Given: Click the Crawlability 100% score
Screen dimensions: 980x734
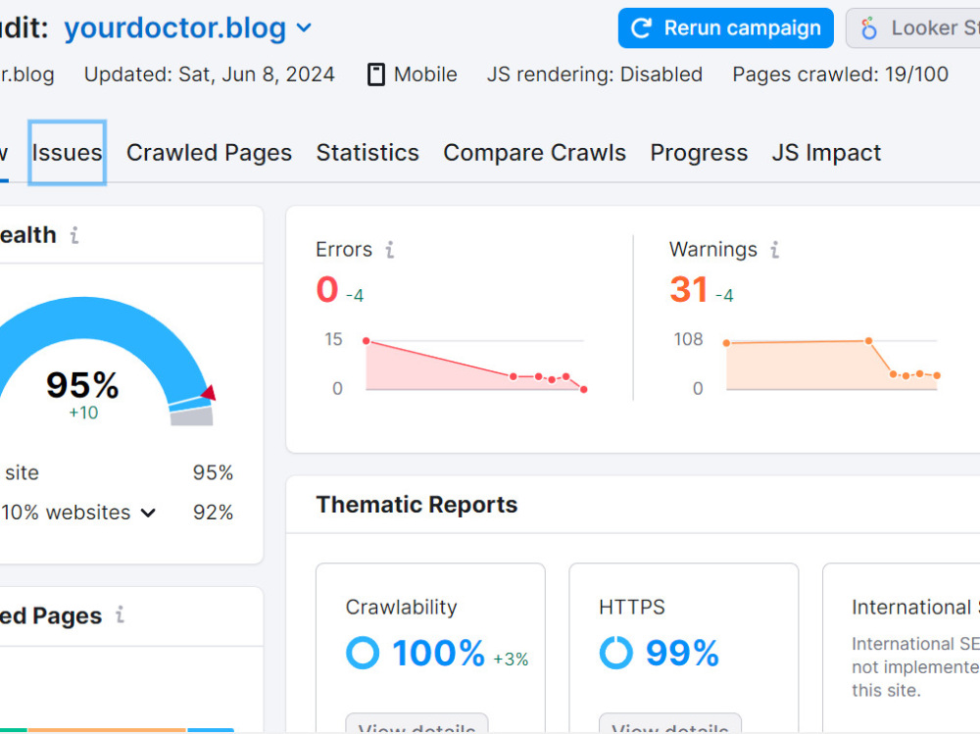Looking at the screenshot, I should 438,654.
